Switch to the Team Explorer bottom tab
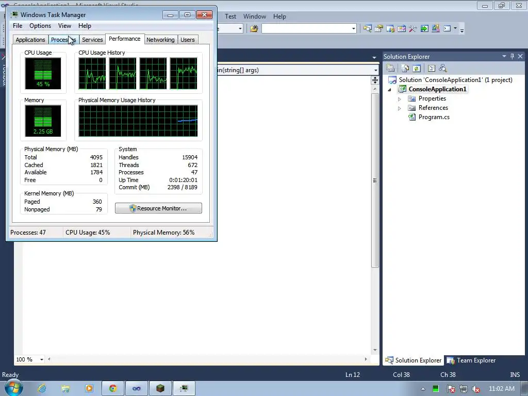Viewport: 528px width, 396px height. click(471, 360)
